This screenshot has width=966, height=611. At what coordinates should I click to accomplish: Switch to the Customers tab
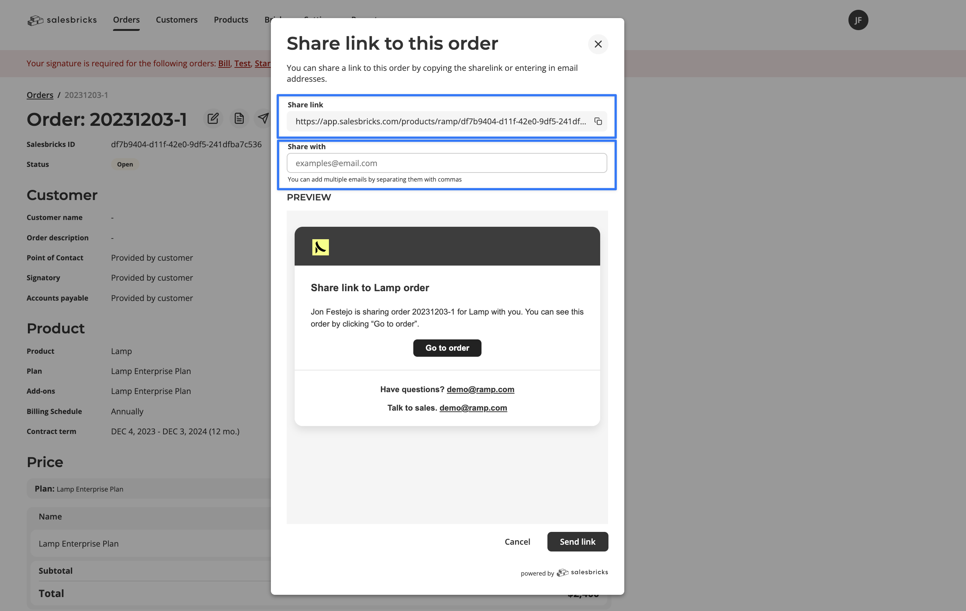pos(177,20)
